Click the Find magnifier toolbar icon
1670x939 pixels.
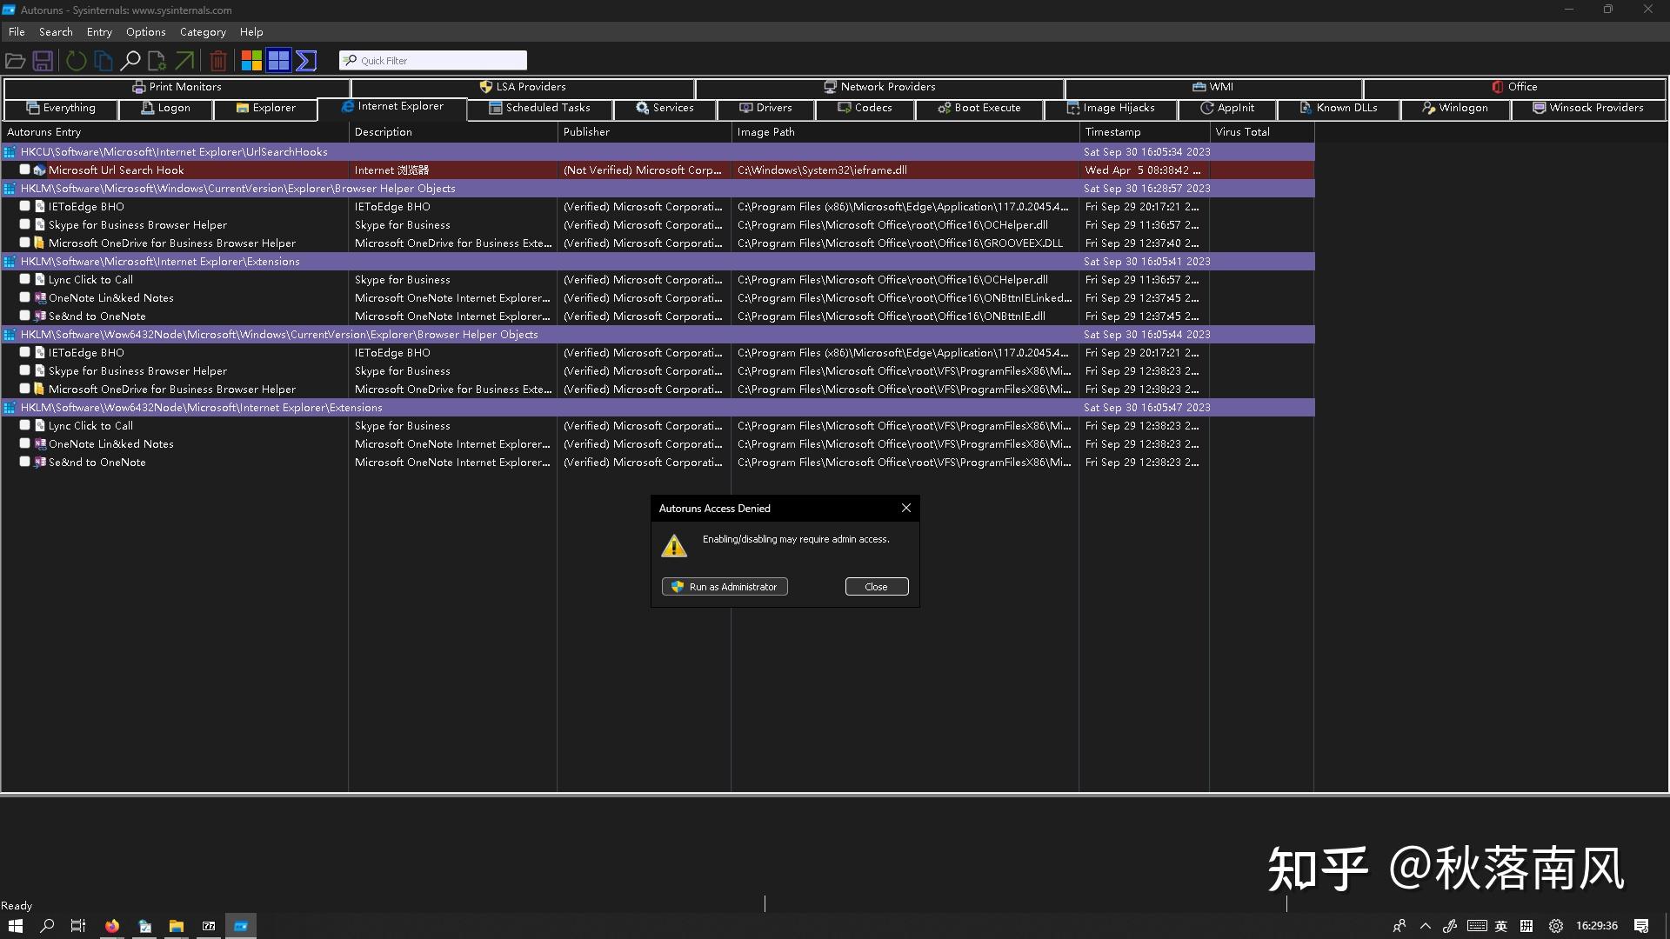[130, 61]
